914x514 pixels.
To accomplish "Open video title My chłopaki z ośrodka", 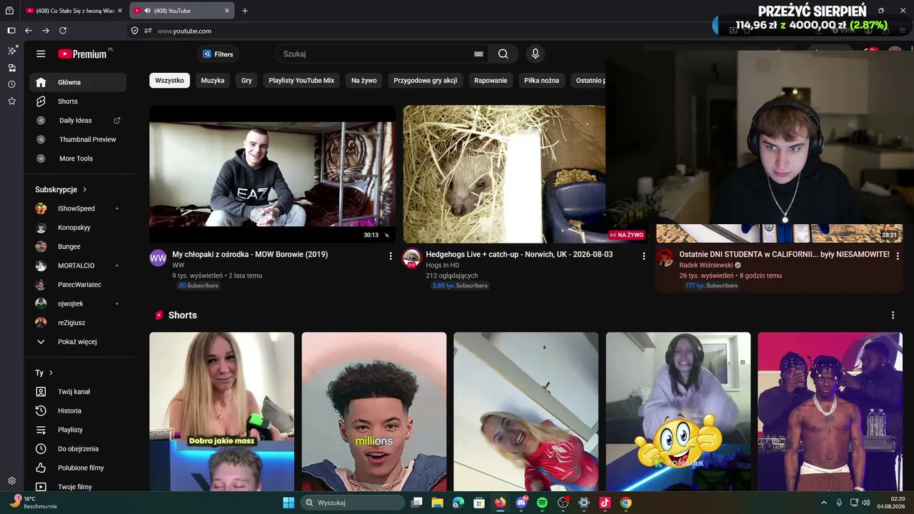I will 250,254.
